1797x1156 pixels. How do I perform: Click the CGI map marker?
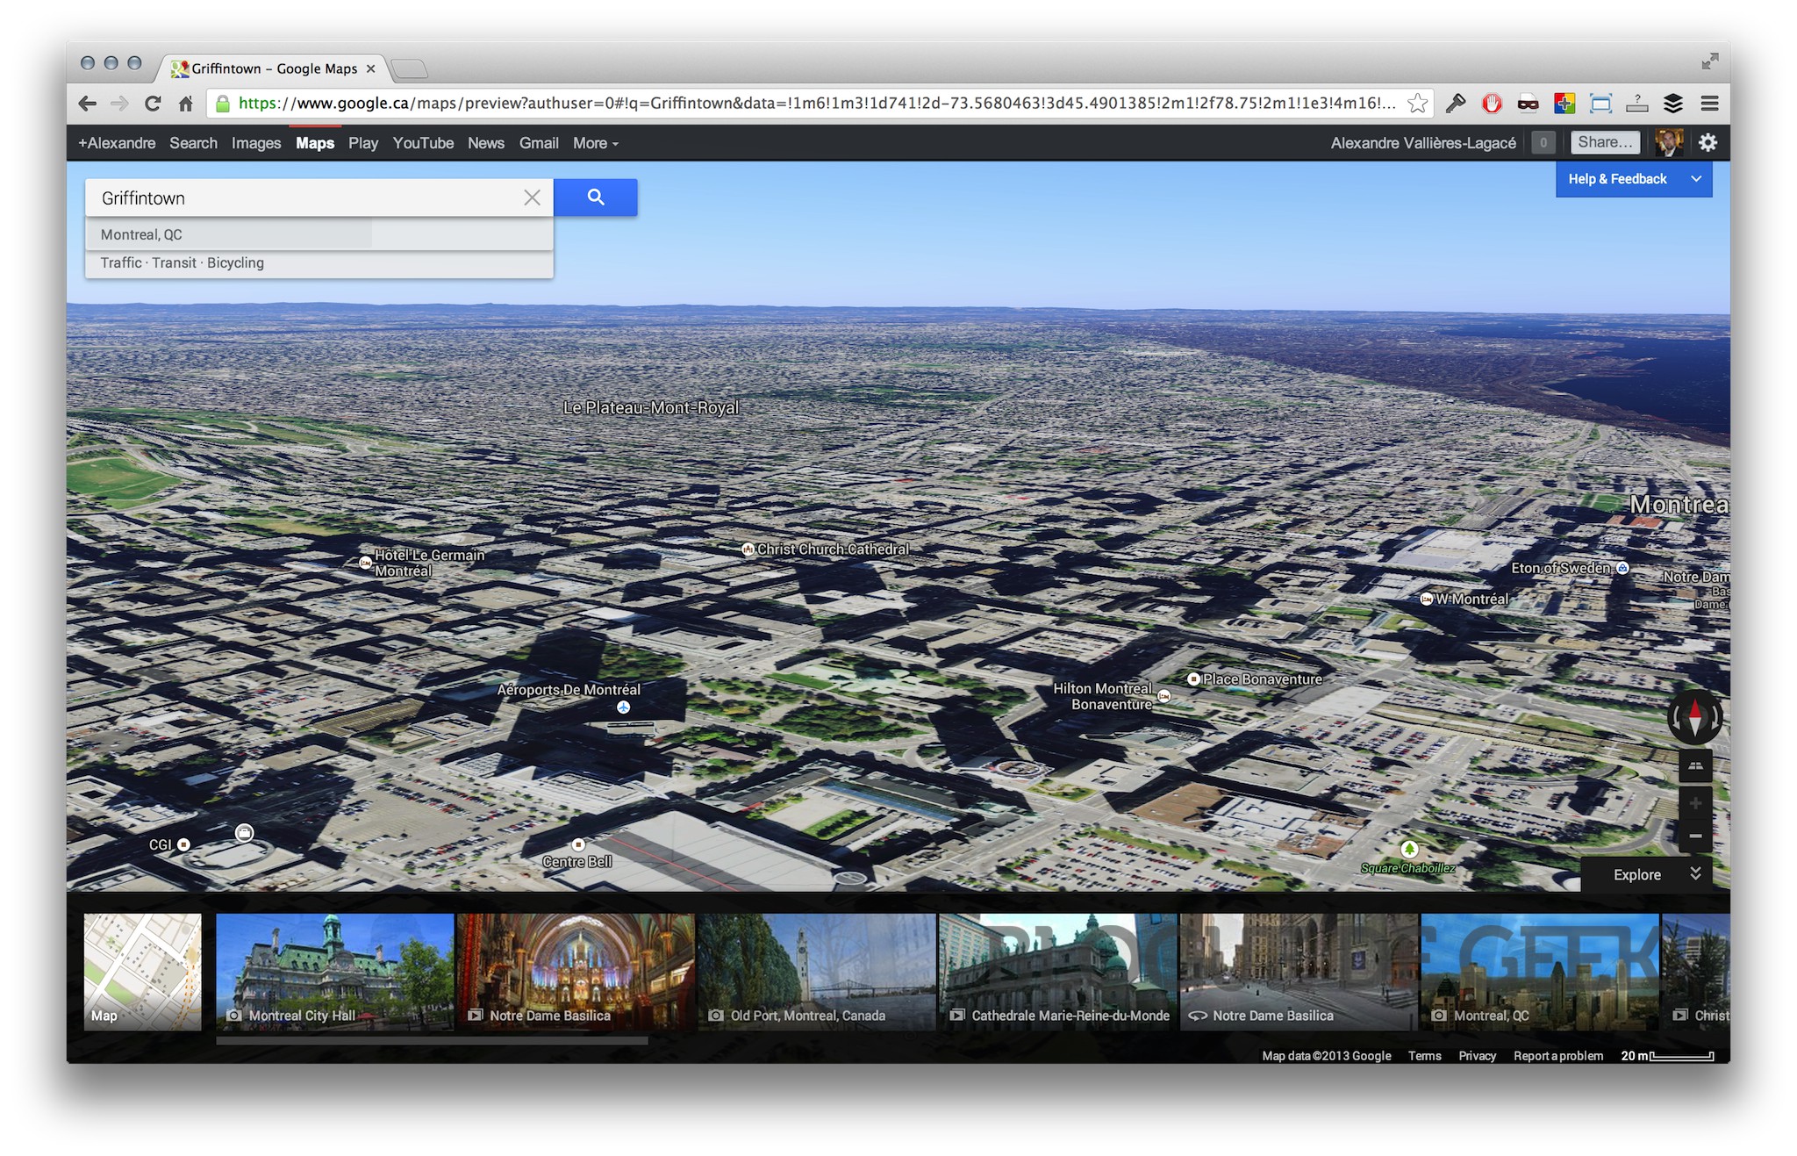183,844
